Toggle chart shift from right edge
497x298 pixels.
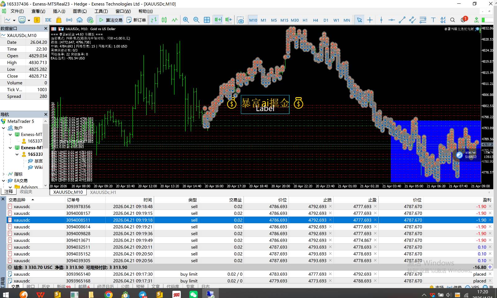pos(229,20)
